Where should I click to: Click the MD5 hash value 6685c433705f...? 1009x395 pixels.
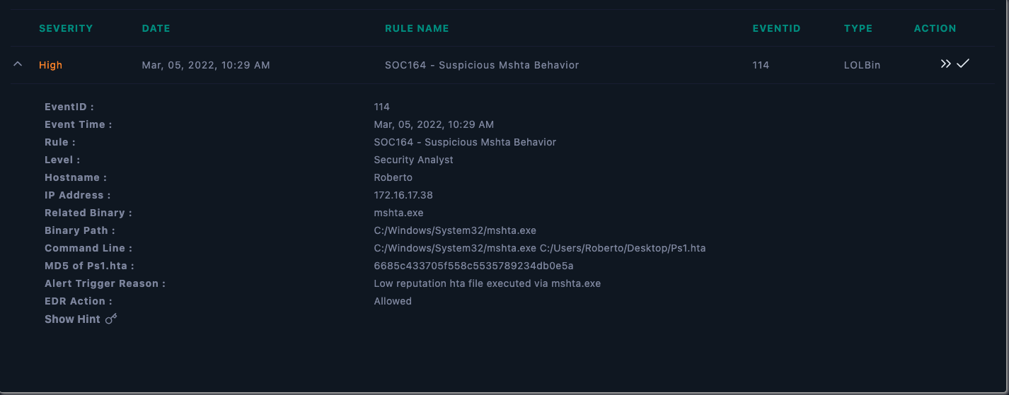click(x=473, y=266)
